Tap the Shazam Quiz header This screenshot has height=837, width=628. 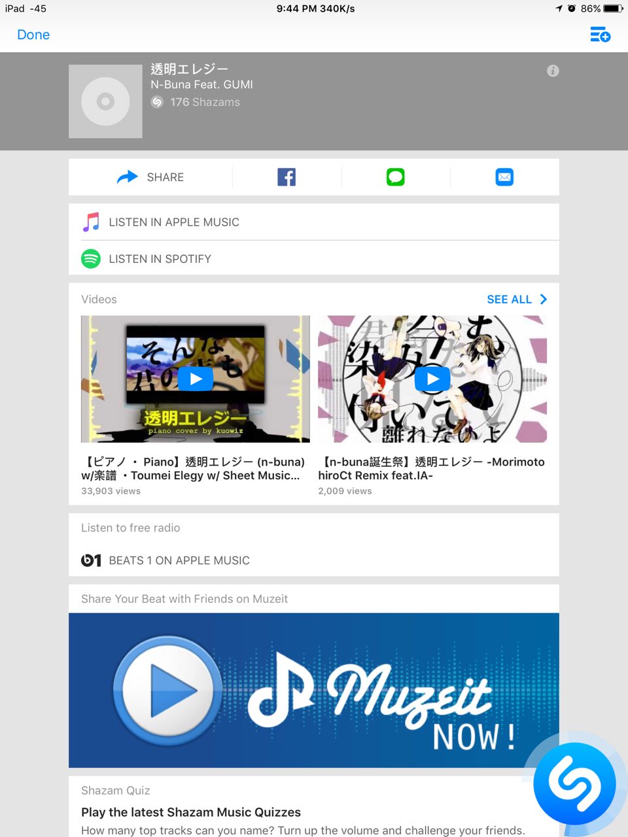pos(115,791)
